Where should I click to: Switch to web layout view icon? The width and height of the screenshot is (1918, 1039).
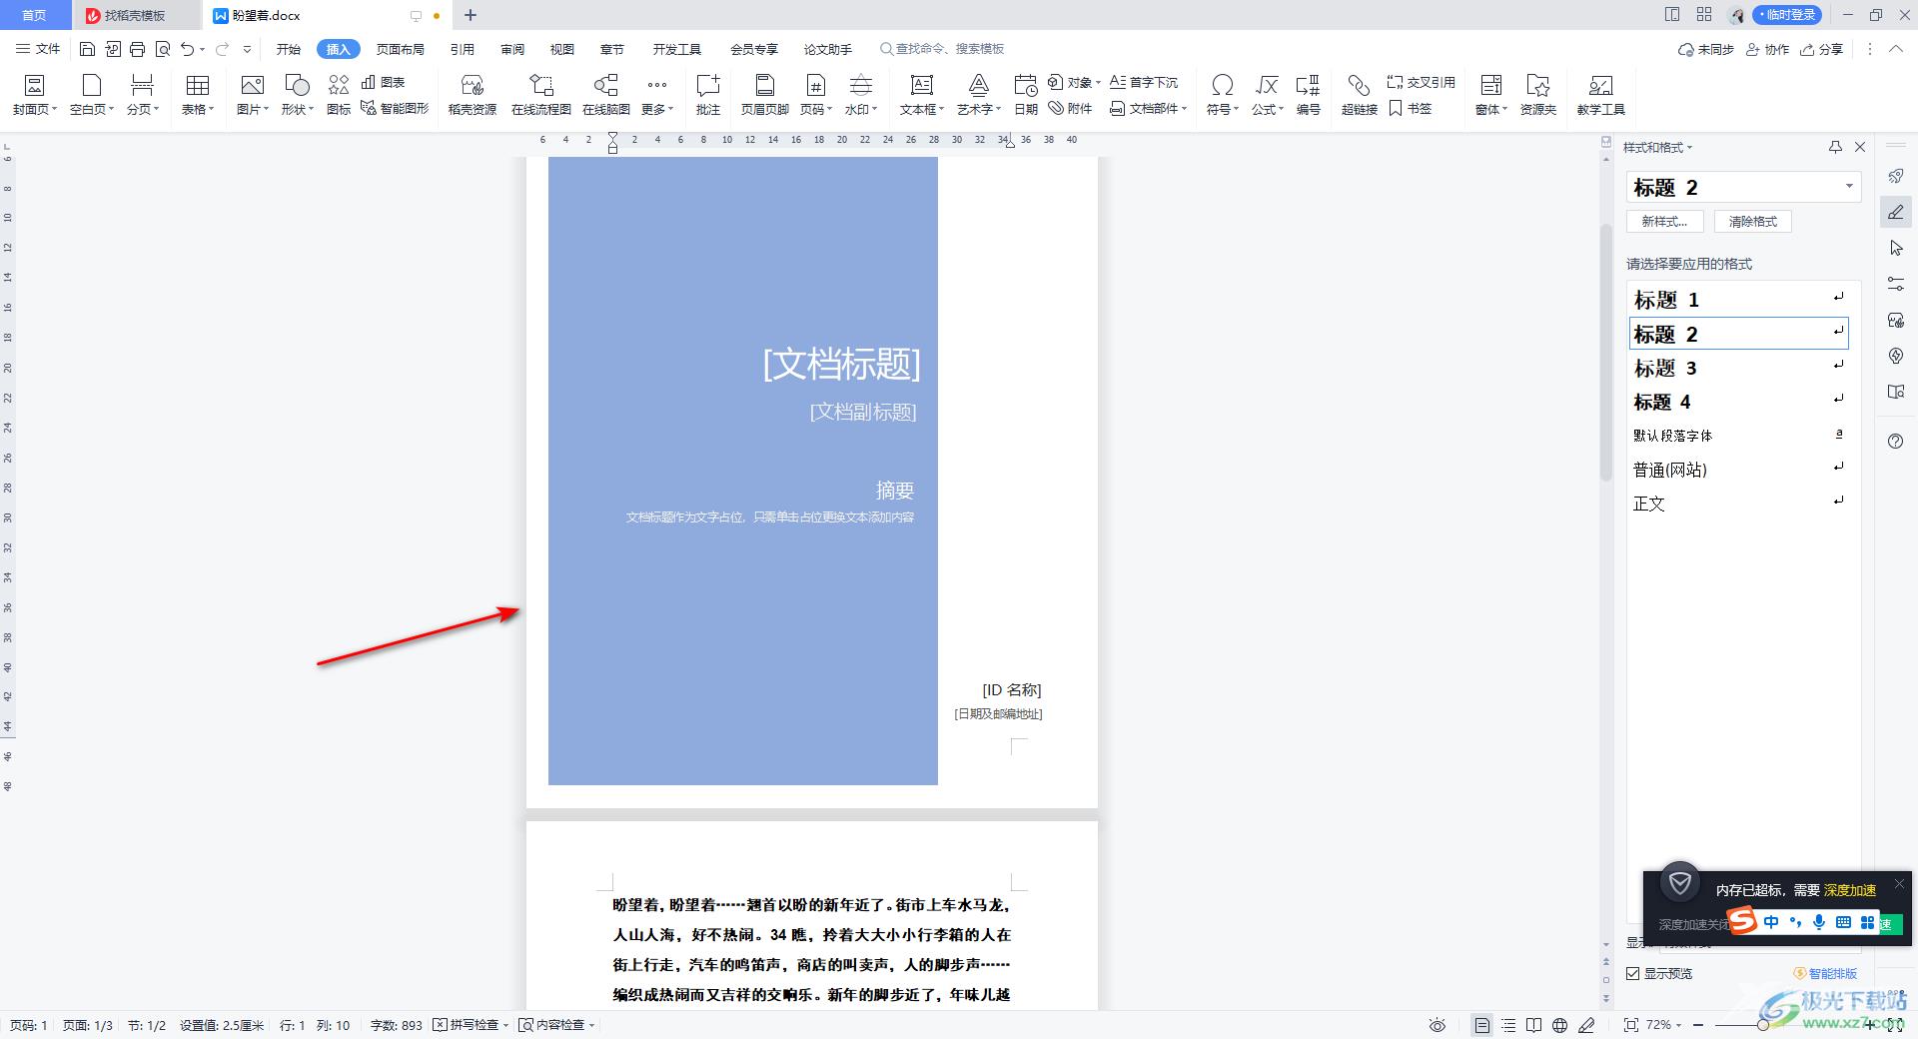pos(1560,1025)
